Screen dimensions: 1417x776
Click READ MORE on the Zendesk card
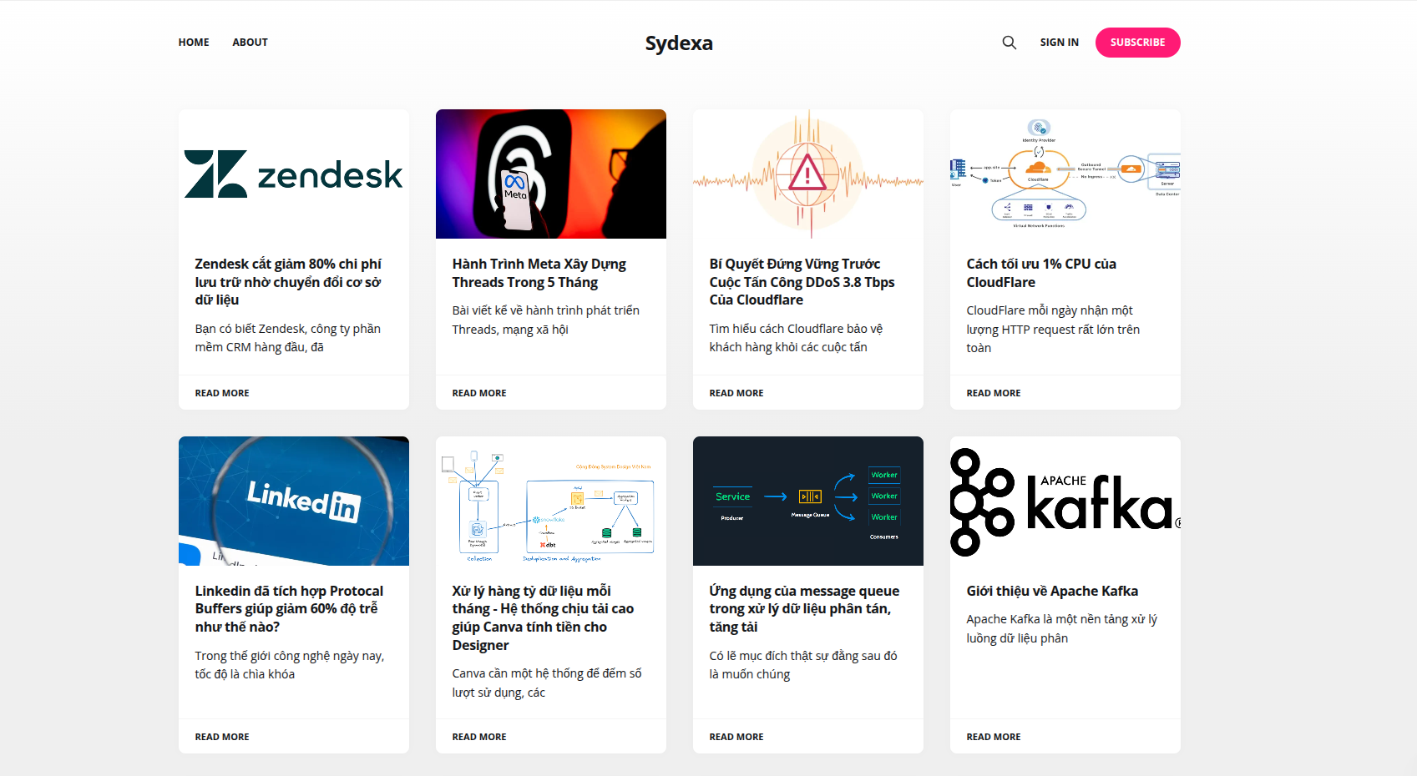(222, 393)
